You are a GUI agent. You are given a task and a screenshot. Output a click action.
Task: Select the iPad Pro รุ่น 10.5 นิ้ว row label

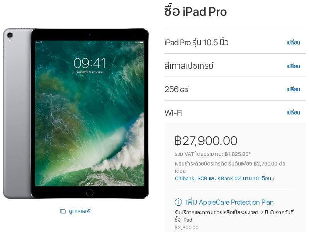(196, 43)
